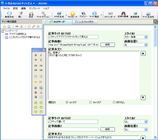Apply Italic from the メニュー palette
The width and height of the screenshot is (158, 140).
tap(41, 55)
